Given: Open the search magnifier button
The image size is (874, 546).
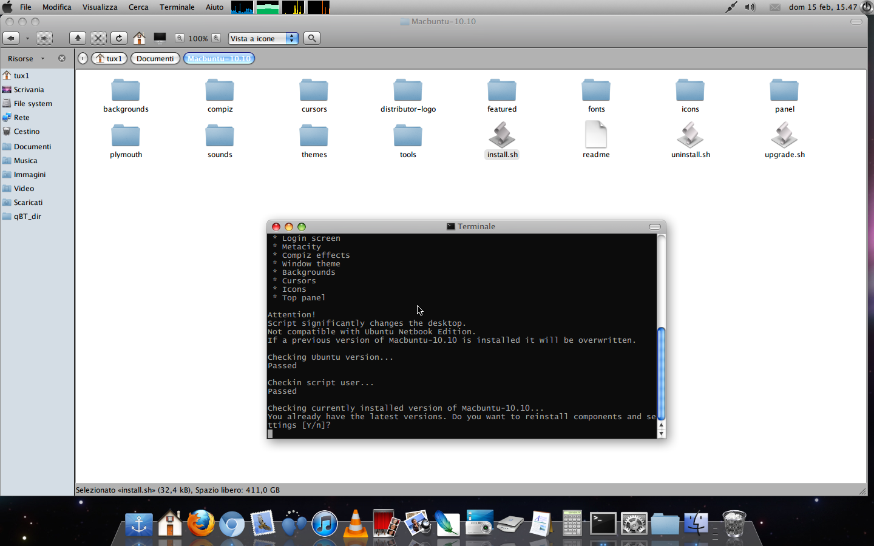Looking at the screenshot, I should click(312, 38).
